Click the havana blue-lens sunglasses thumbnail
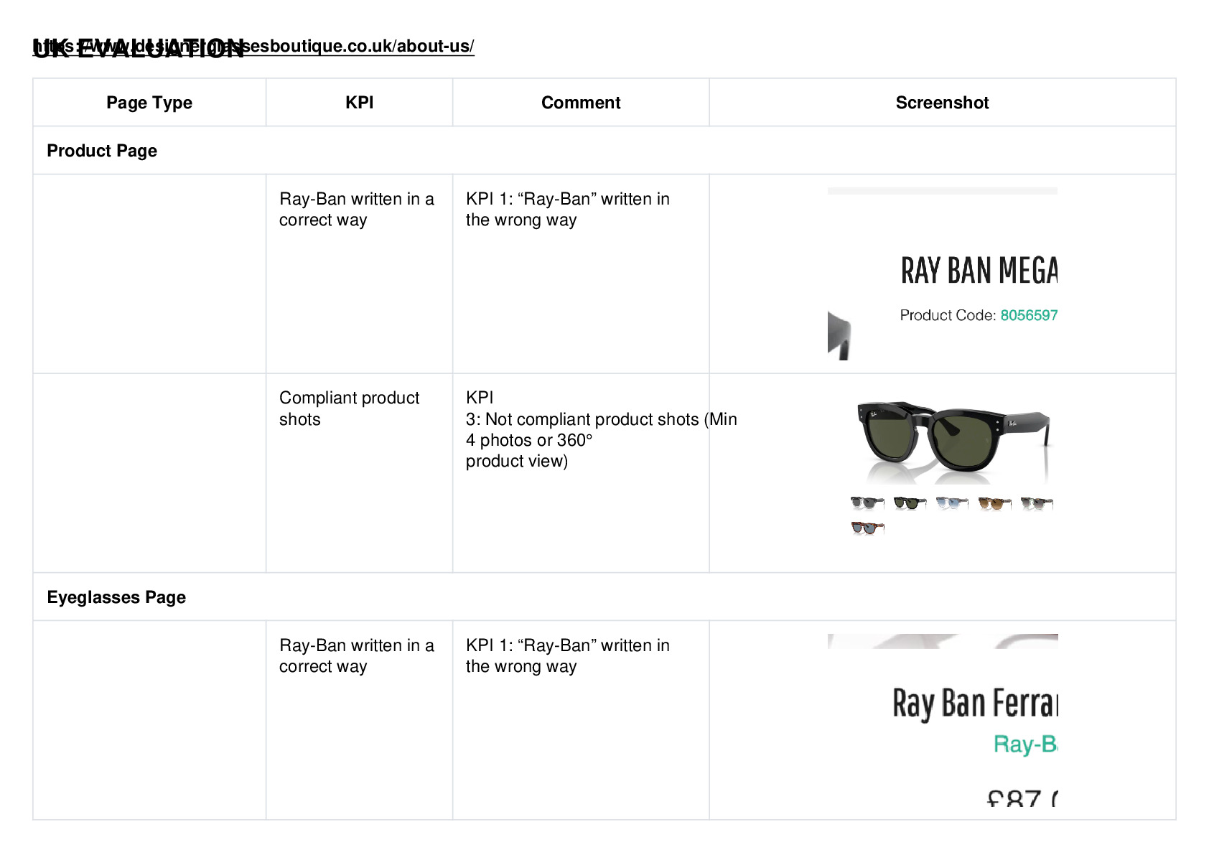 click(x=867, y=528)
